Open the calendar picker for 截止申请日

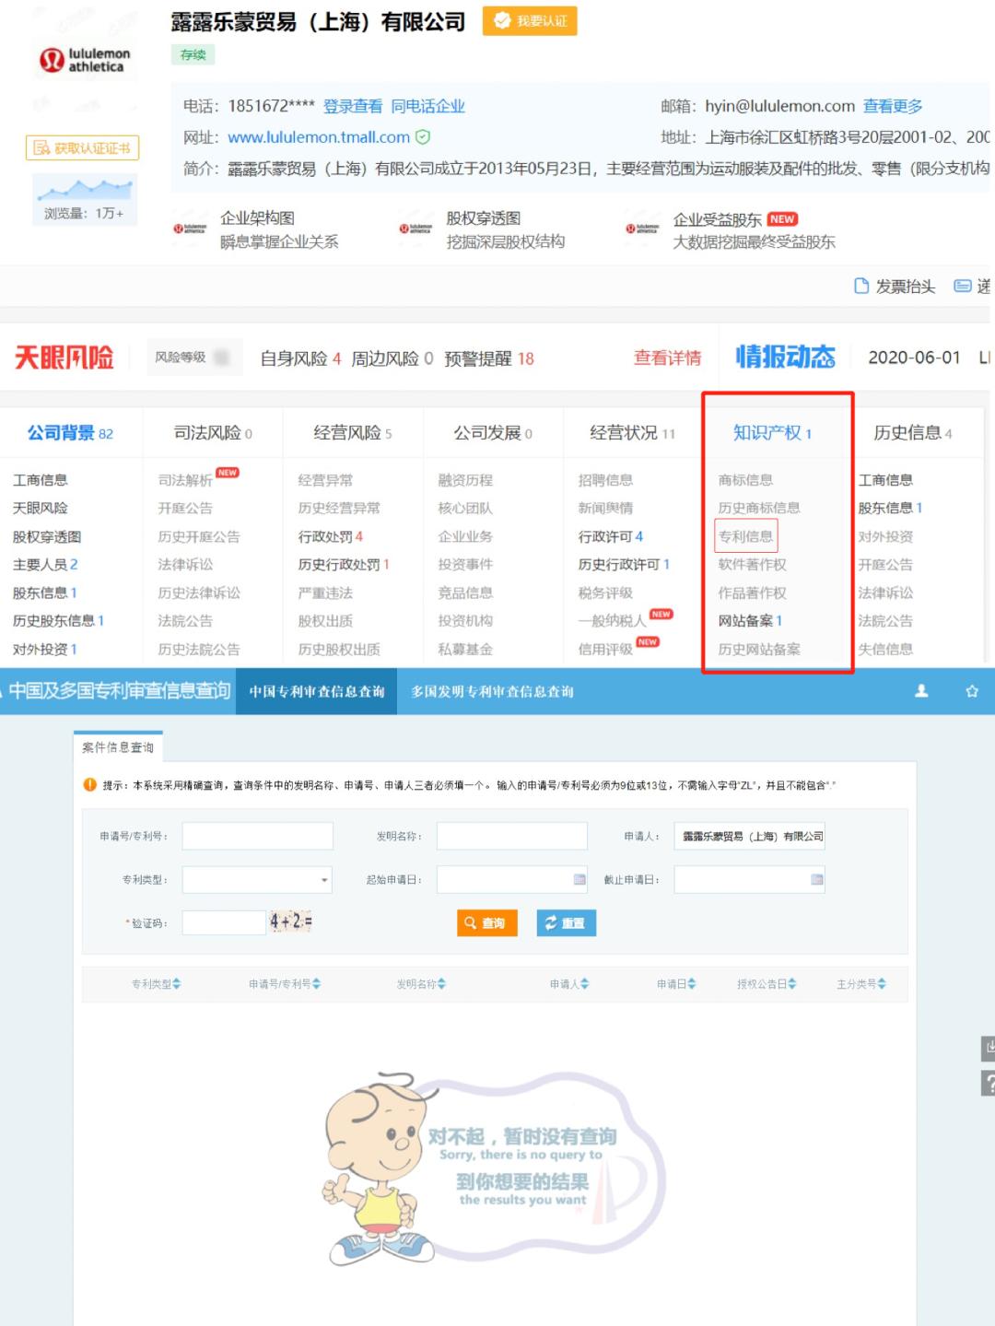(x=816, y=879)
